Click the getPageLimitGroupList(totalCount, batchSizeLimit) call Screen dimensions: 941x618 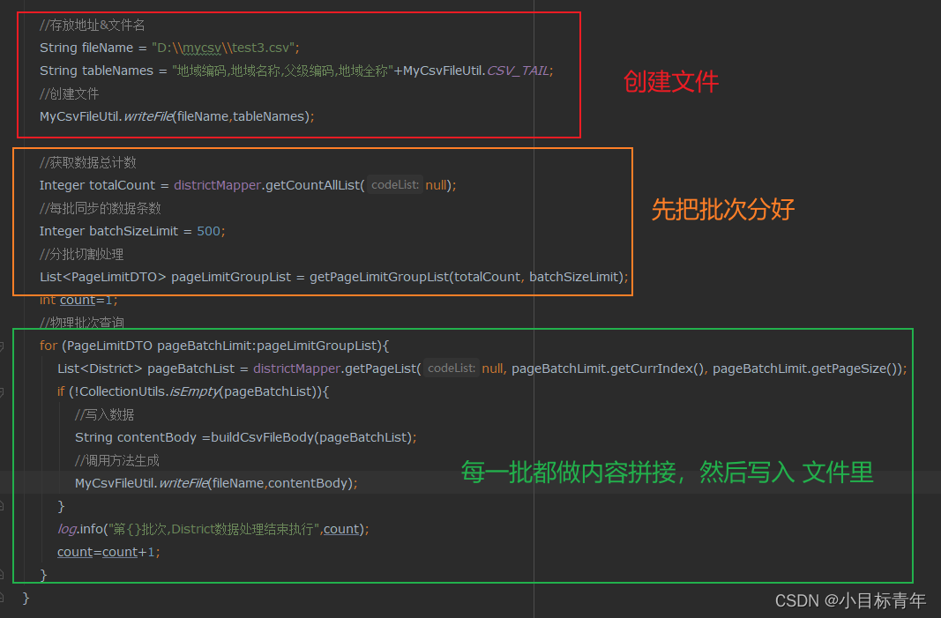click(x=467, y=277)
